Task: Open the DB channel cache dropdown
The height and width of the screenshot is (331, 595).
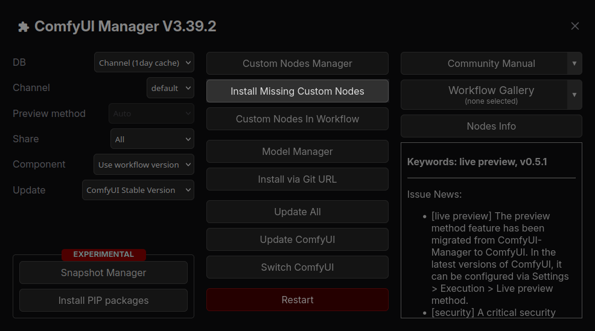Action: coord(144,63)
